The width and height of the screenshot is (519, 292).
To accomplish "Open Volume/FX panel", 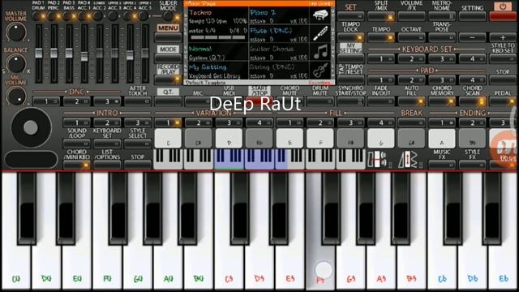I will [x=411, y=16].
